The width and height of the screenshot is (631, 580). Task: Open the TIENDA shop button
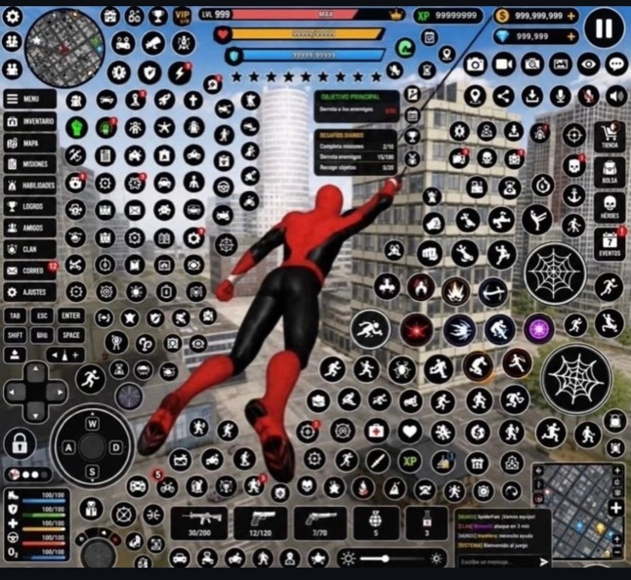(609, 137)
